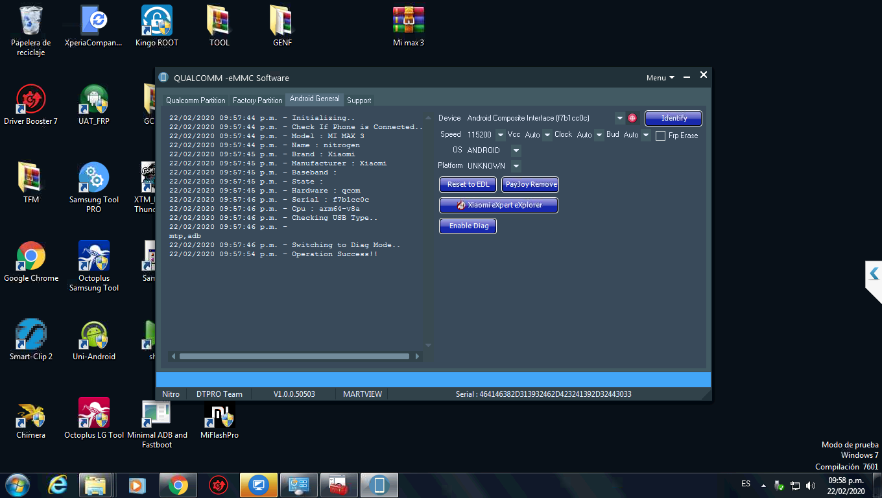Click the Identify button
Viewport: 882px width, 498px height.
click(x=674, y=118)
